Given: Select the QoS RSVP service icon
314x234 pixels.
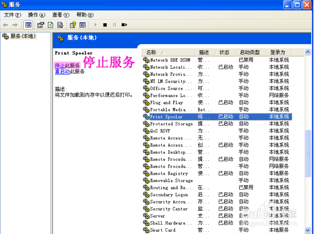Looking at the screenshot, I should pyautogui.click(x=146, y=131).
